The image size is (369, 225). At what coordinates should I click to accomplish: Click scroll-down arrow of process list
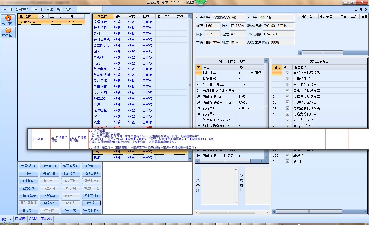[x=190, y=159]
